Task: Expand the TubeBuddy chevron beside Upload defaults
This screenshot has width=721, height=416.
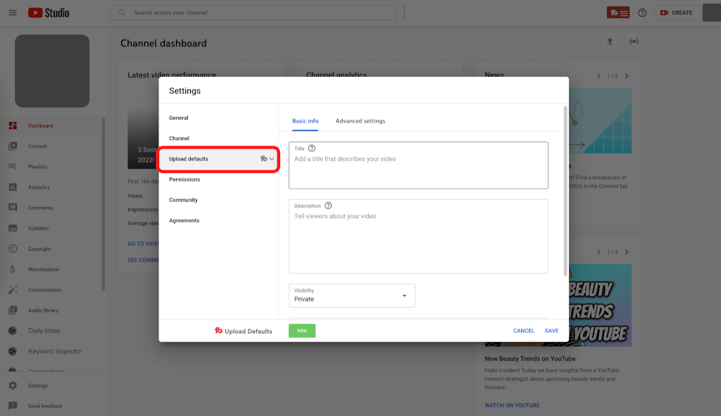Action: click(x=272, y=159)
